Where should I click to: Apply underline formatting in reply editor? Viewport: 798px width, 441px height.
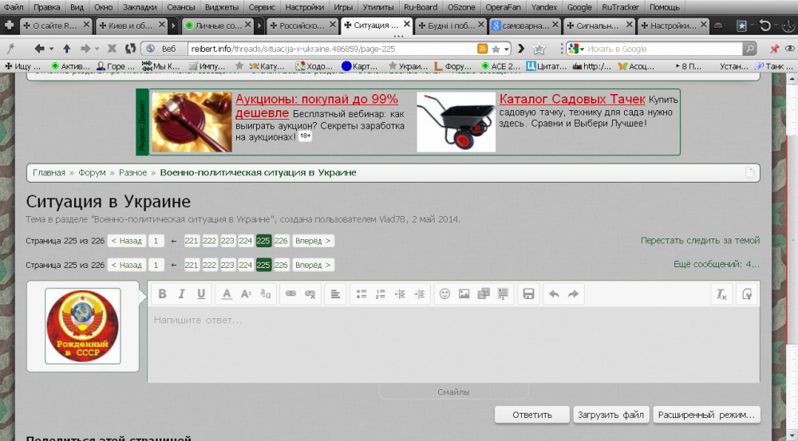(x=201, y=294)
